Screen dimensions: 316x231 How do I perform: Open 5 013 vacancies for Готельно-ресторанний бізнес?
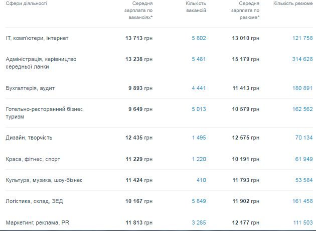pos(199,109)
